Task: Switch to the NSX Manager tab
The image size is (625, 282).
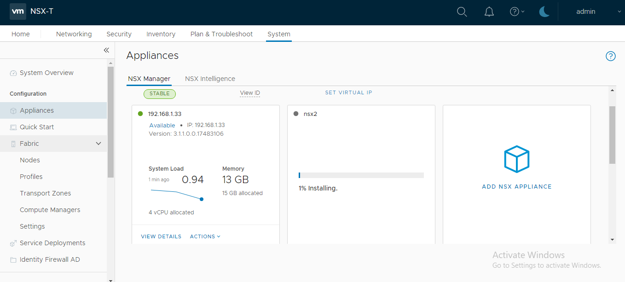Action: (x=149, y=79)
